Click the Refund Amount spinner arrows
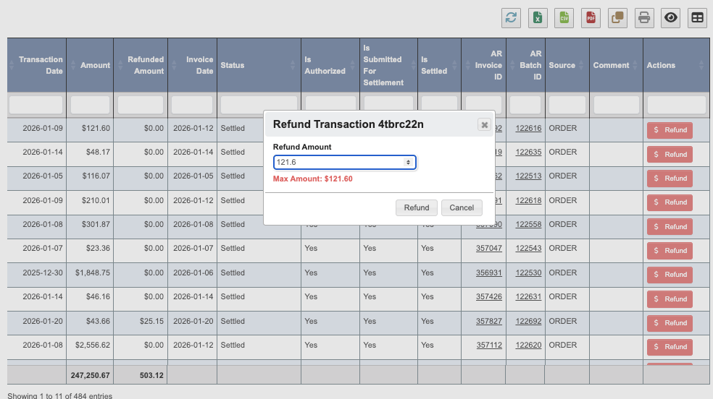Viewport: 713px width, 399px height. click(x=408, y=163)
